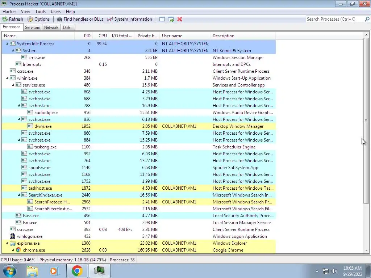Open Windows Media Player from taskbar
Screen dimensions: 371x278
[54, 271]
